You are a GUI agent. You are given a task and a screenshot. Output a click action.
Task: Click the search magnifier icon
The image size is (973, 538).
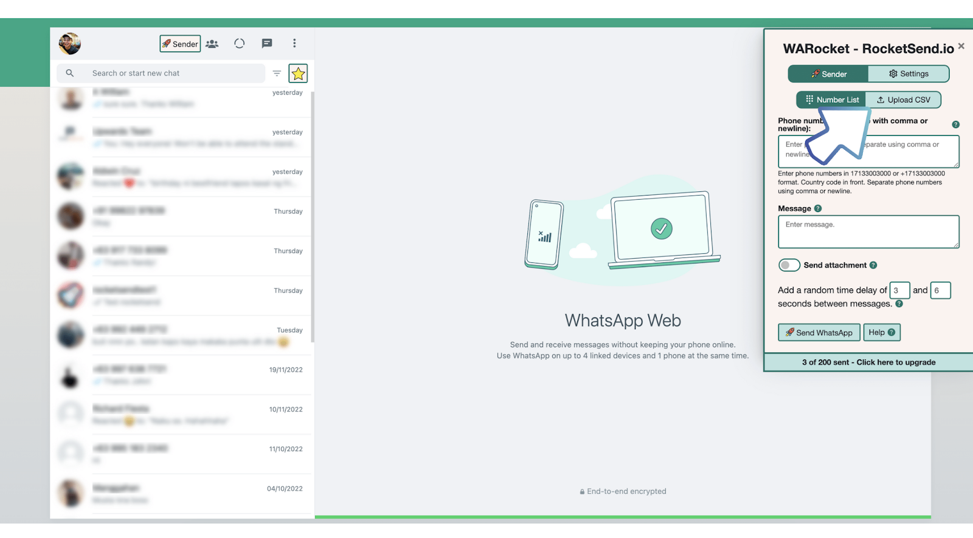(x=70, y=73)
